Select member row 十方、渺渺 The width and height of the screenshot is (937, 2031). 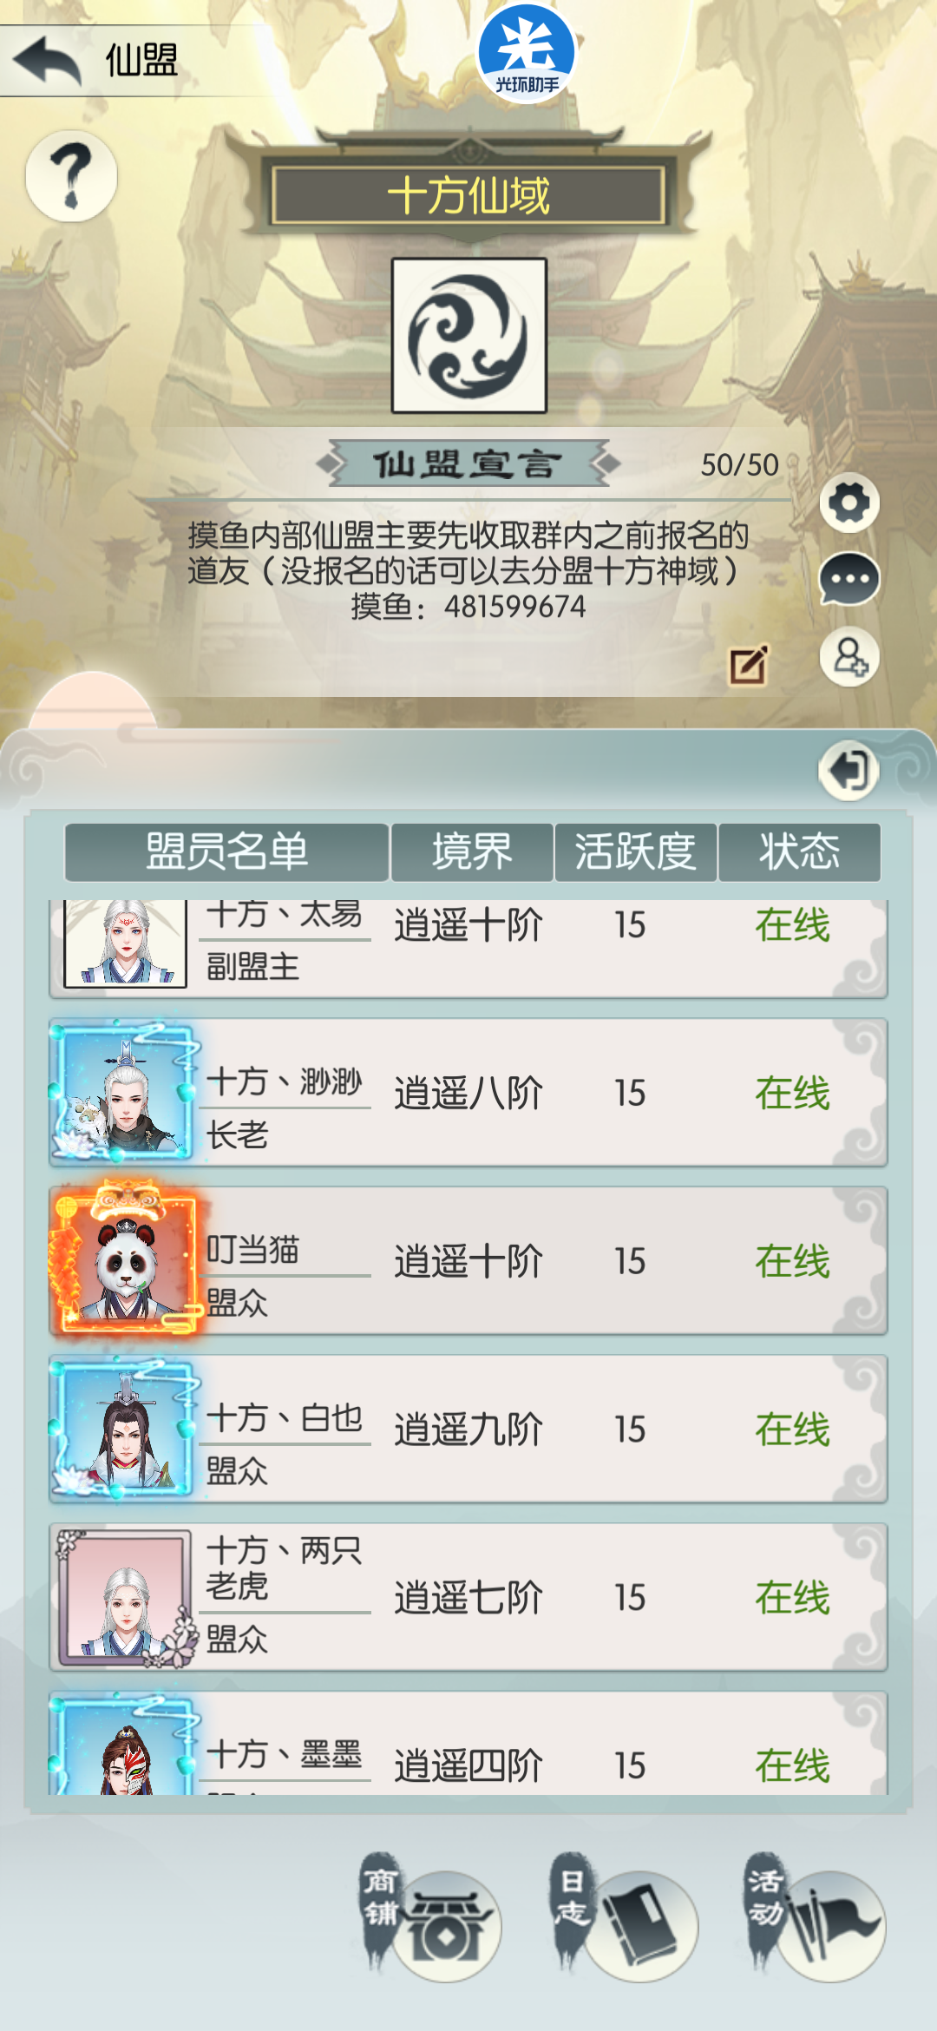click(x=468, y=1093)
